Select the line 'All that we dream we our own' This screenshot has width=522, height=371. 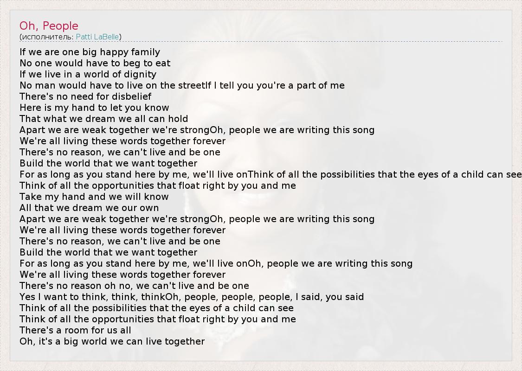pos(89,208)
